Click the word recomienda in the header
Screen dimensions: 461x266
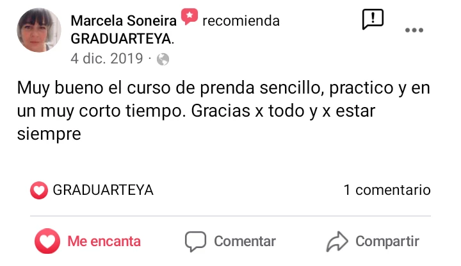[x=241, y=21]
